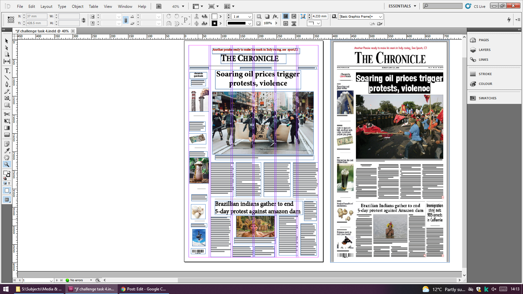Image resolution: width=523 pixels, height=294 pixels.
Task: Select the Type tool
Action: (x=7, y=71)
